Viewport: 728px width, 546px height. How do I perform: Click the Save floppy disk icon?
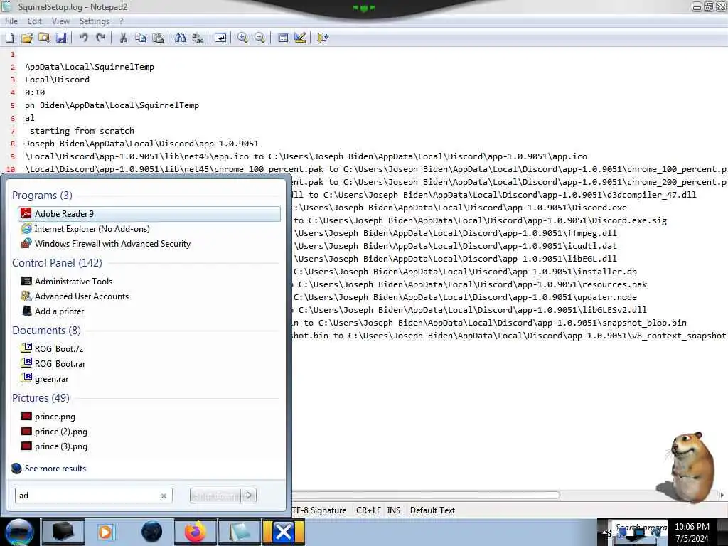[x=61, y=38]
